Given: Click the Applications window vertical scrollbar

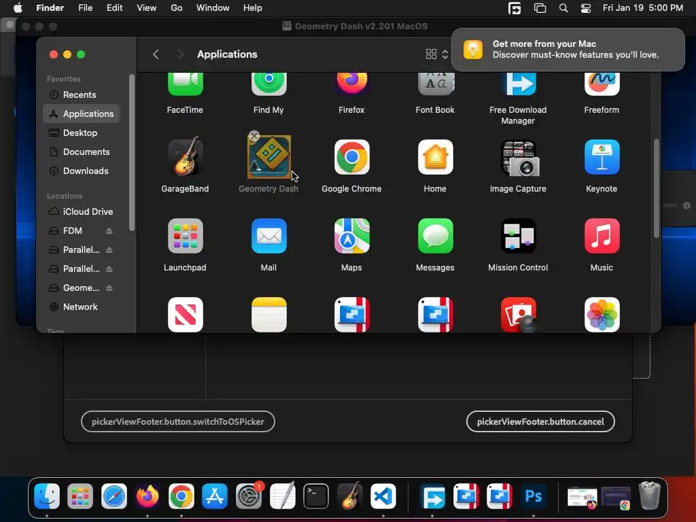Looking at the screenshot, I should click(657, 189).
